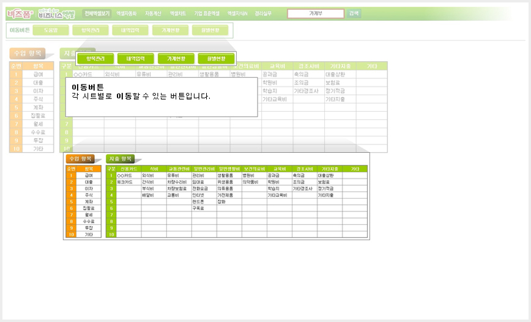The width and height of the screenshot is (531, 322).
Task: Select the 의류용품 cell
Action: pyautogui.click(x=229, y=188)
